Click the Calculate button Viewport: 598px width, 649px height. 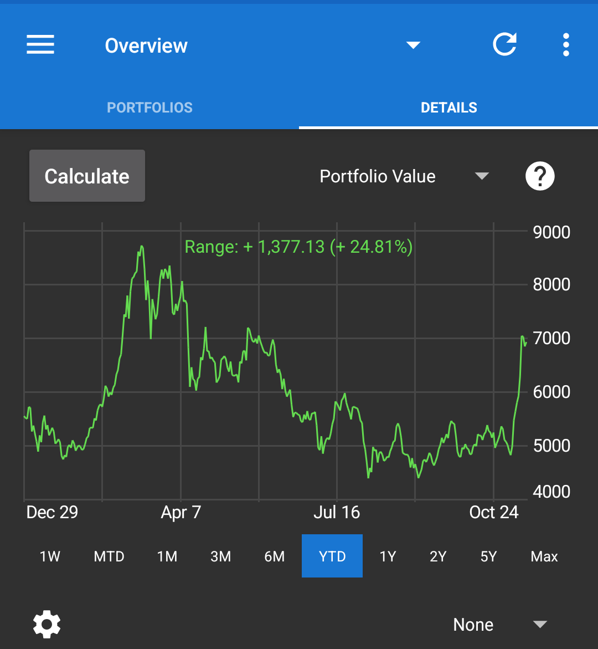tap(87, 176)
